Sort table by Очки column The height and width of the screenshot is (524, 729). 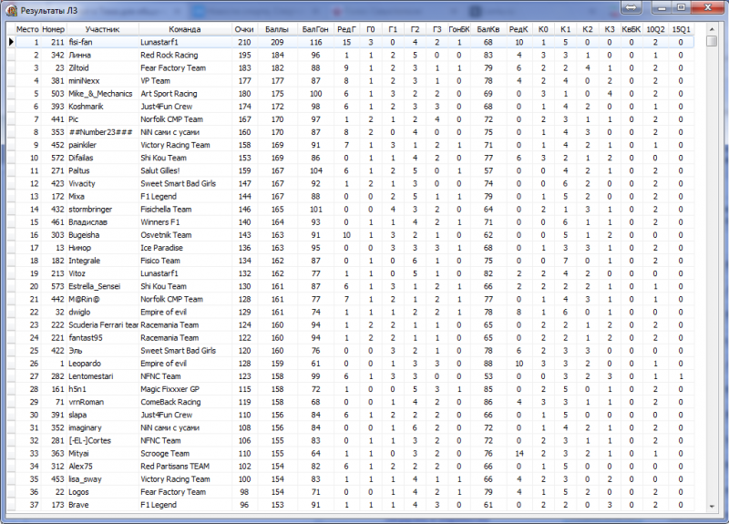click(243, 30)
